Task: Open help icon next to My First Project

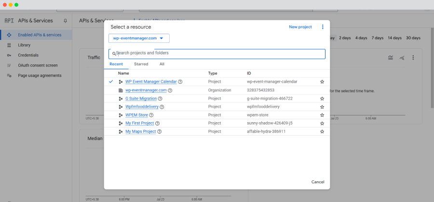Action: [x=158, y=123]
